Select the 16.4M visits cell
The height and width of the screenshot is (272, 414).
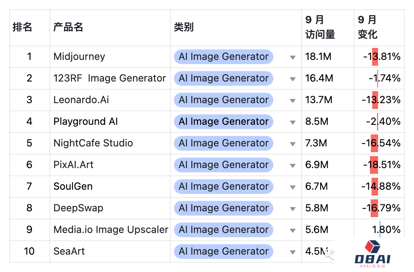pyautogui.click(x=328, y=78)
